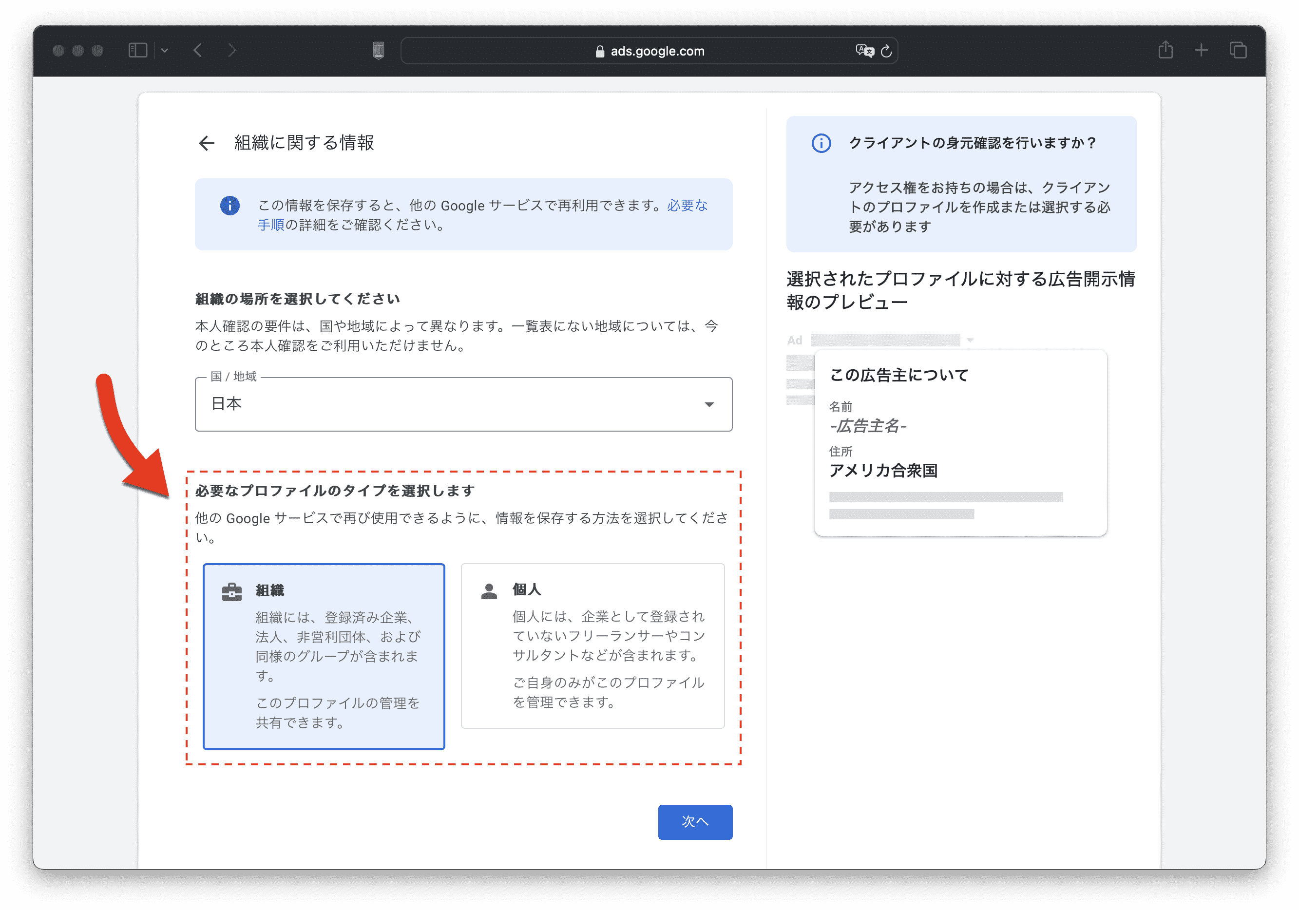Viewport: 1299px width, 910px height.
Task: Open the 国/地域 dropdown showing 日本
Action: pyautogui.click(x=463, y=404)
